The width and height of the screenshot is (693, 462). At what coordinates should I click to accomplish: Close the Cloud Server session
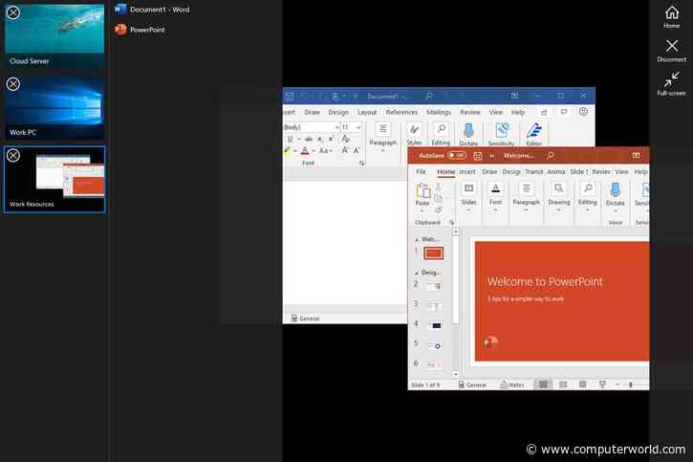(x=13, y=12)
